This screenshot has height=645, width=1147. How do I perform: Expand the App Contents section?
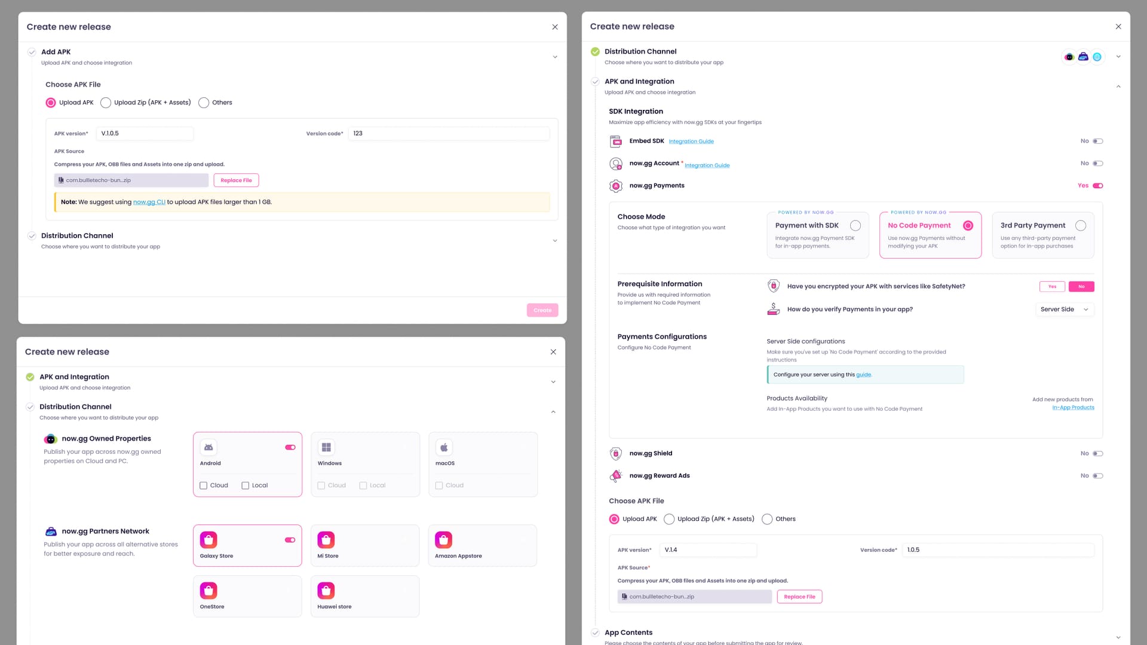[x=1118, y=638]
